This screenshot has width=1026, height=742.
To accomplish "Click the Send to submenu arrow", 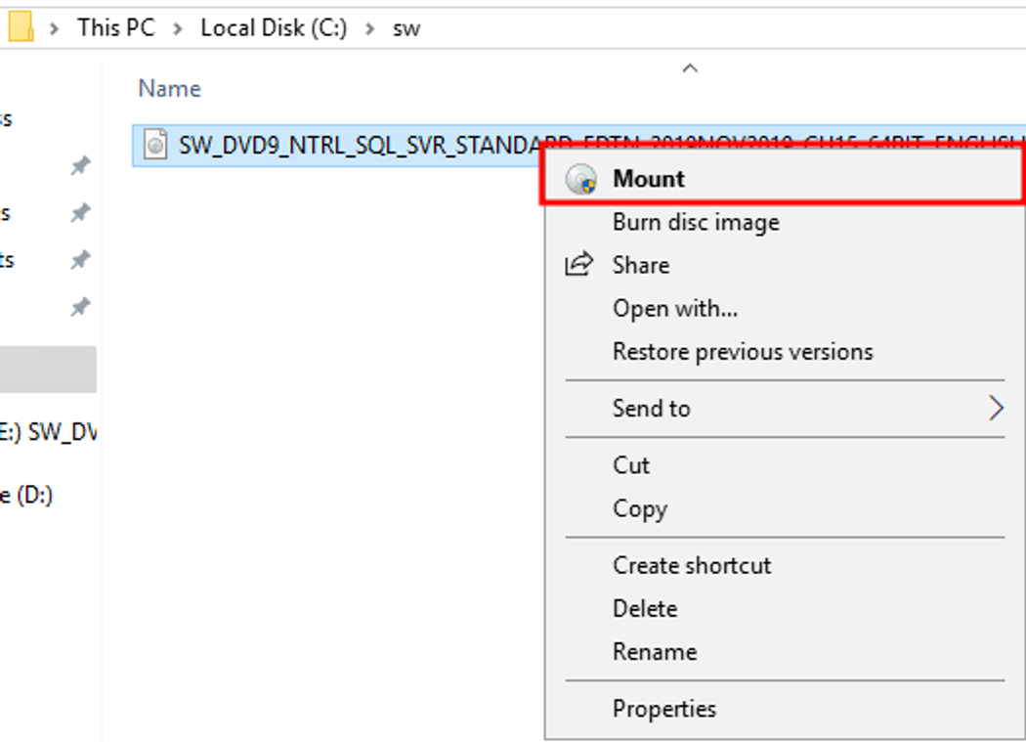I will tap(996, 408).
